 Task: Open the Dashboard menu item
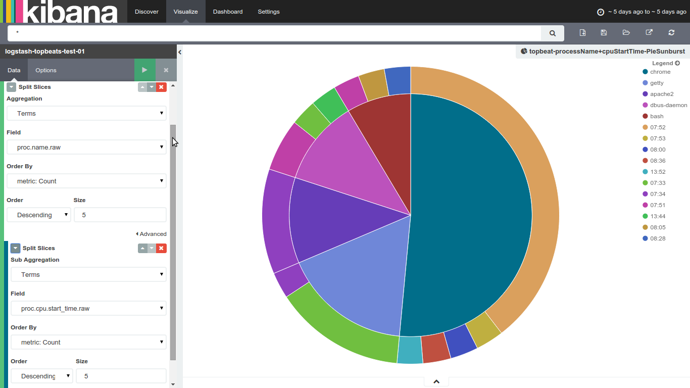[228, 12]
